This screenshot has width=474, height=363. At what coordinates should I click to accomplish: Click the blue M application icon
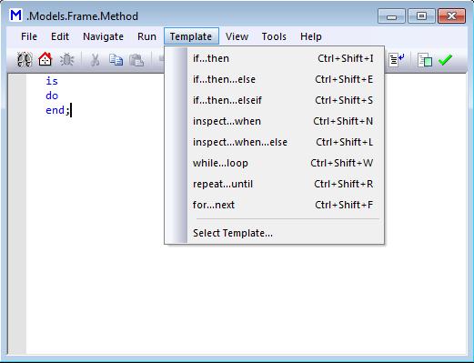(x=15, y=15)
